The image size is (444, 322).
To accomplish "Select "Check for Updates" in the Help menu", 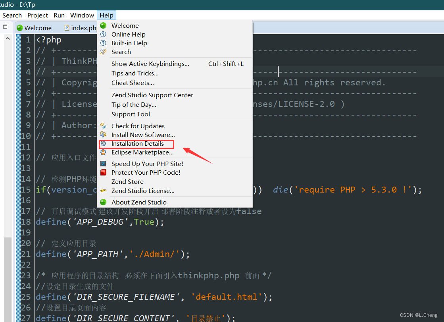I will pyautogui.click(x=138, y=126).
